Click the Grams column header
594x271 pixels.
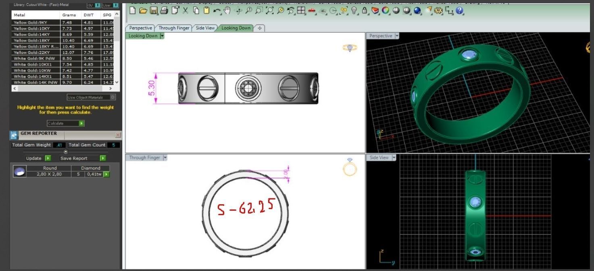71,15
